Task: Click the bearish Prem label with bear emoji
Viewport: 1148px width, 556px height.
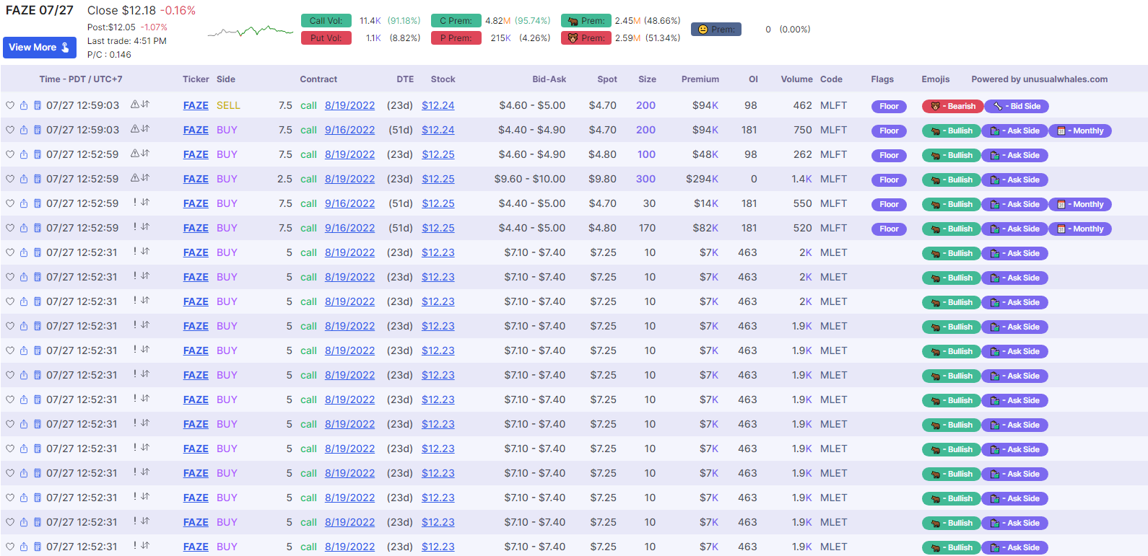Action: [x=586, y=38]
